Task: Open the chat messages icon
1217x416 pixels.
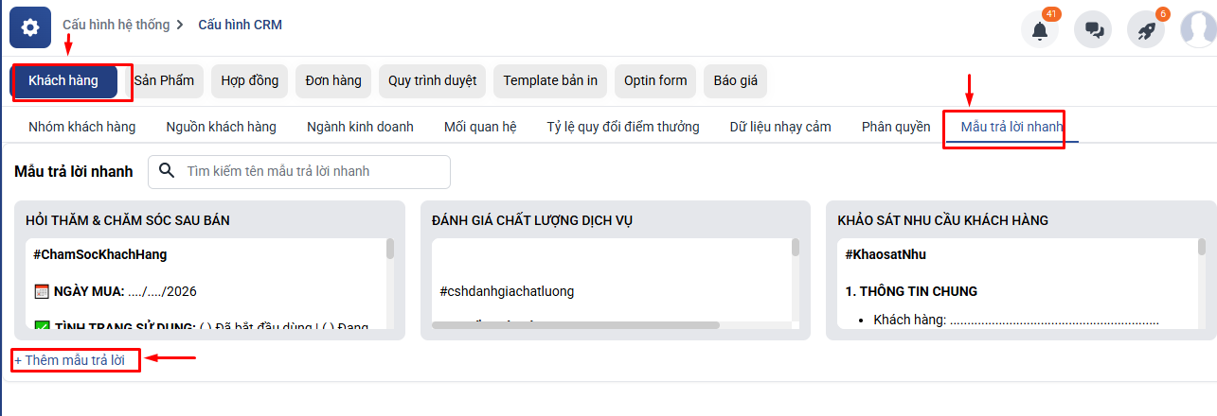Action: 1093,30
